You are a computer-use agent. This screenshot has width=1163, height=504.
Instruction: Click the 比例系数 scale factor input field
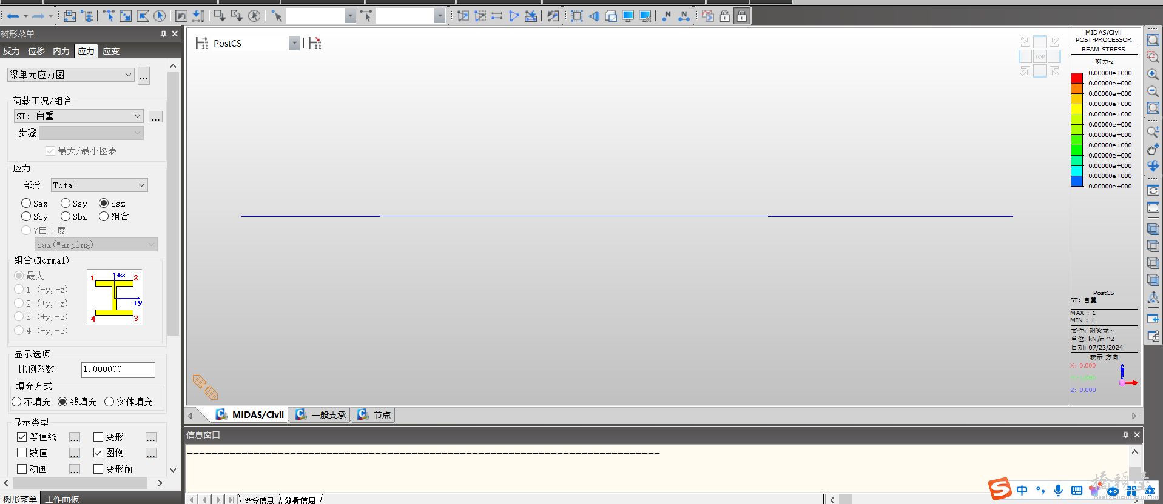[x=118, y=370]
